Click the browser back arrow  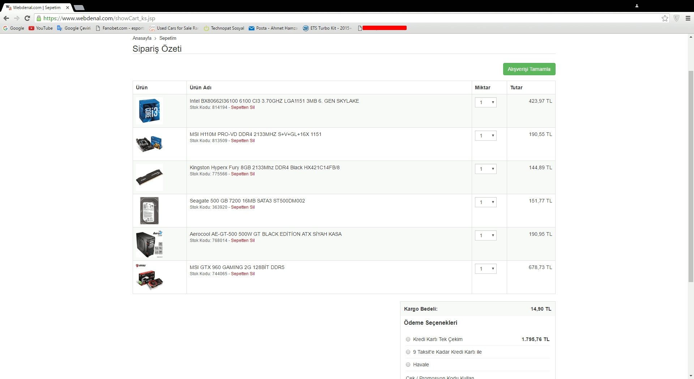coord(6,18)
